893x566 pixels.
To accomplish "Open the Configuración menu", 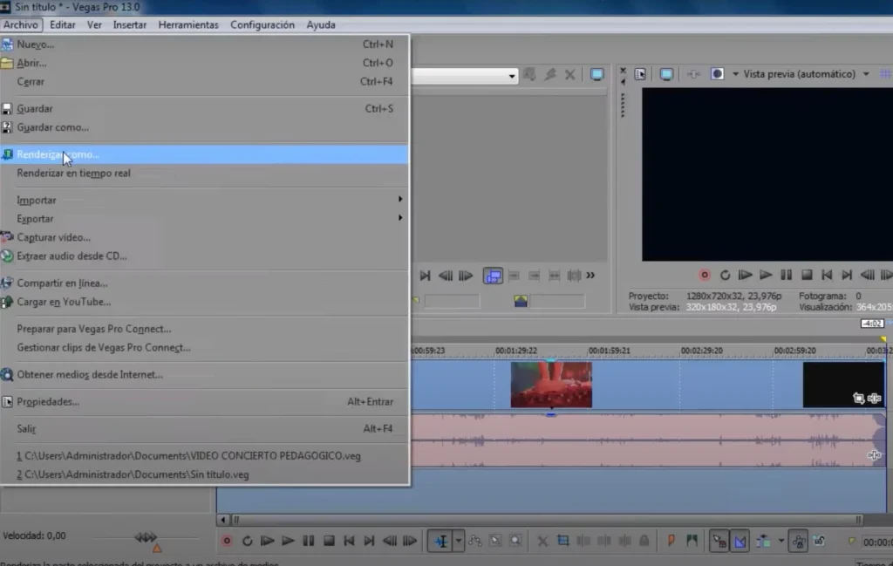I will [x=262, y=24].
